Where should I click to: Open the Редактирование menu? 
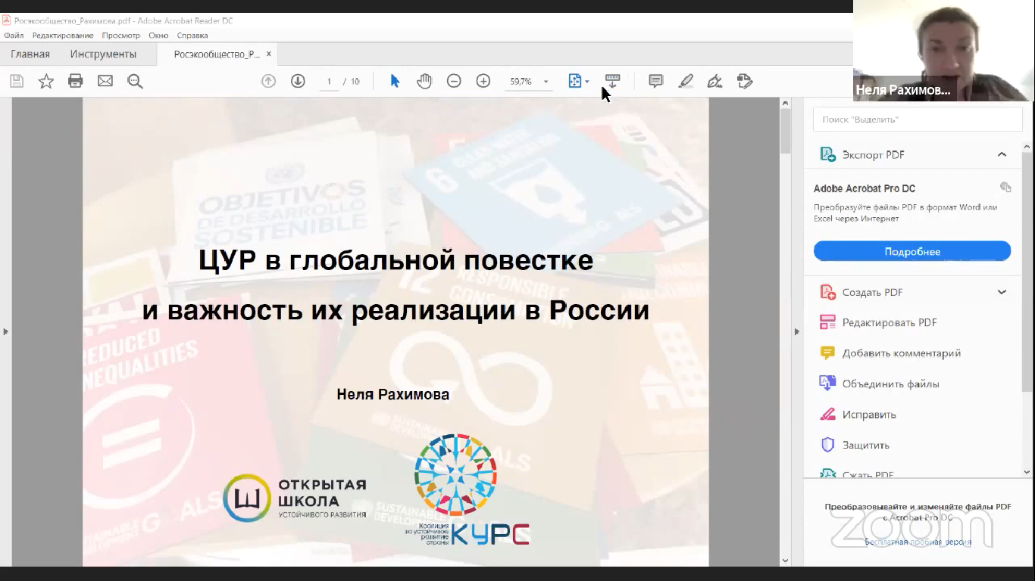pyautogui.click(x=63, y=36)
